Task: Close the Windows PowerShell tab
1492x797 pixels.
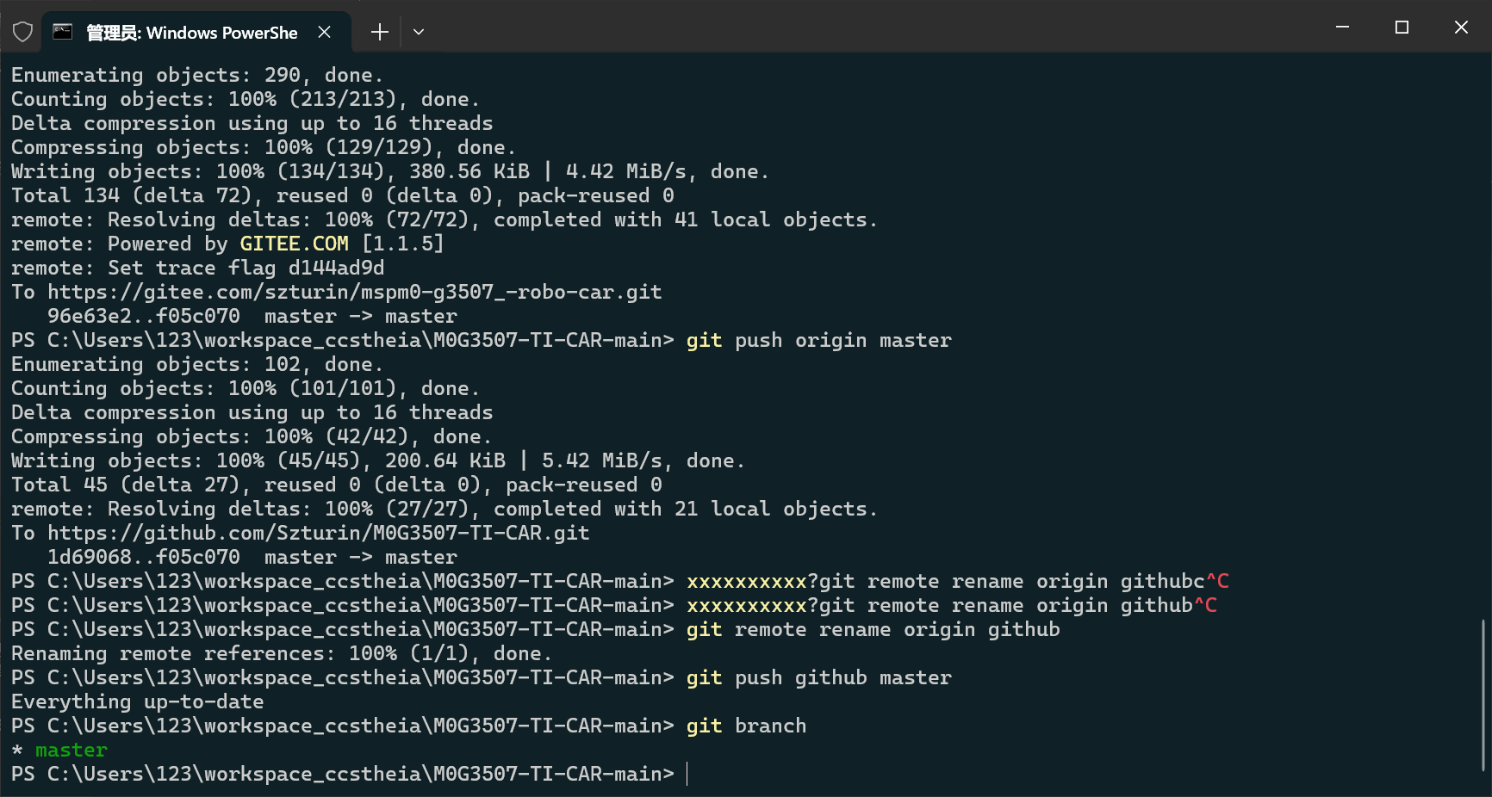Action: [x=325, y=33]
